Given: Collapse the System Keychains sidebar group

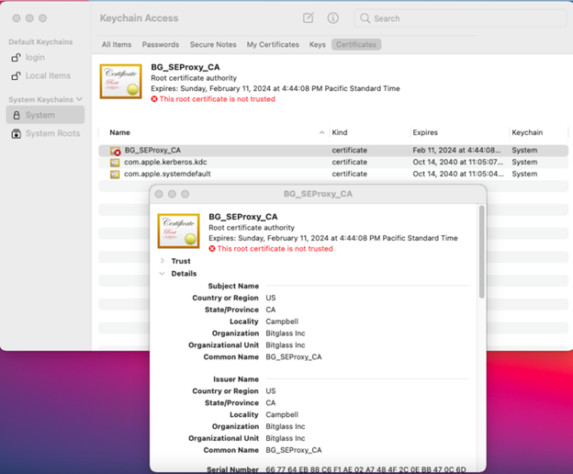Looking at the screenshot, I should (80, 99).
